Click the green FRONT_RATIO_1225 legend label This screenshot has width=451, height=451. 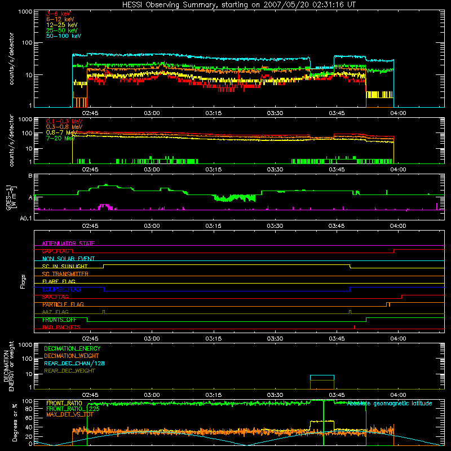[73, 409]
